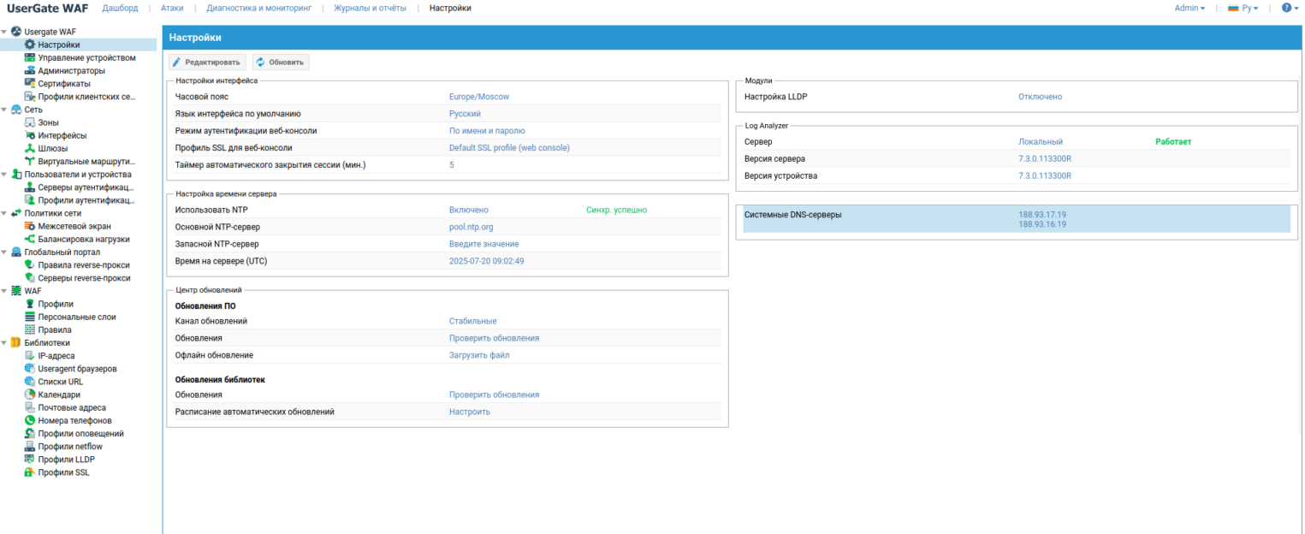Image resolution: width=1305 pixels, height=534 pixels.
Task: Collapse the Библиотеки tree section
Action: (5, 343)
